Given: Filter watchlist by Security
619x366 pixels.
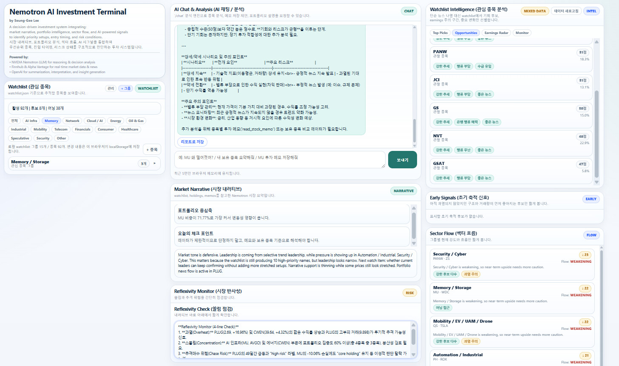Looking at the screenshot, I should (x=43, y=138).
